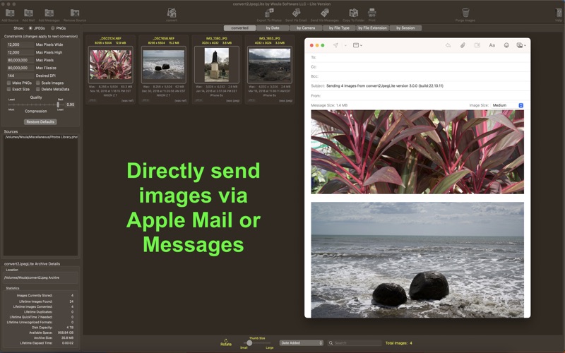This screenshot has width=565, height=353.
Task: Click the send paper-plane icon in Mail window
Action: 335,45
